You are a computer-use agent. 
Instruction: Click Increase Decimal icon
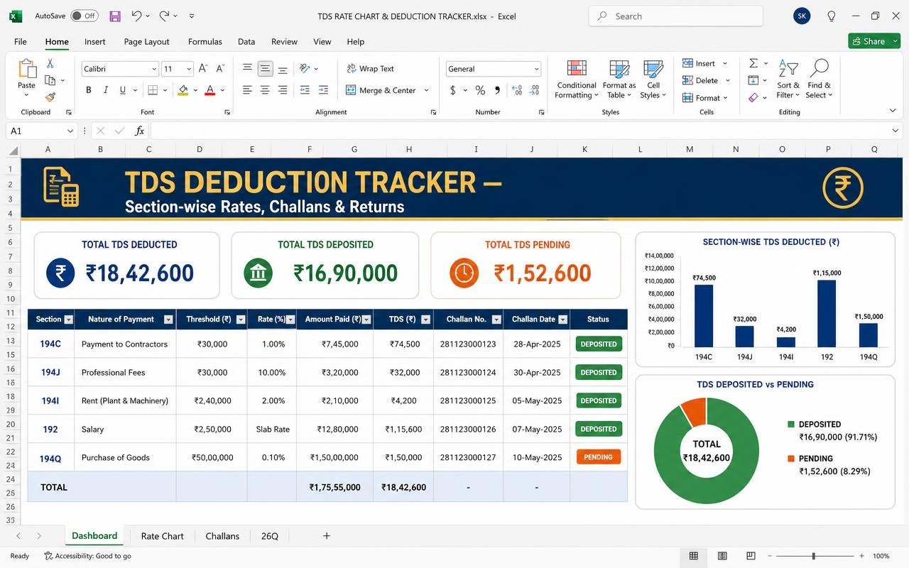pyautogui.click(x=516, y=90)
